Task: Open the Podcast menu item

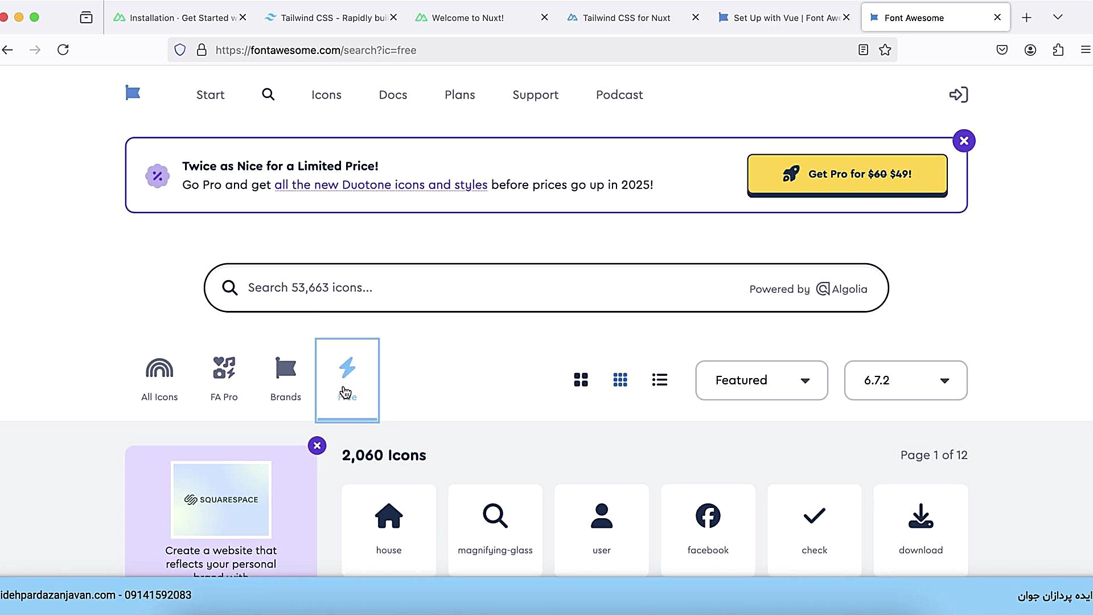Action: point(619,95)
